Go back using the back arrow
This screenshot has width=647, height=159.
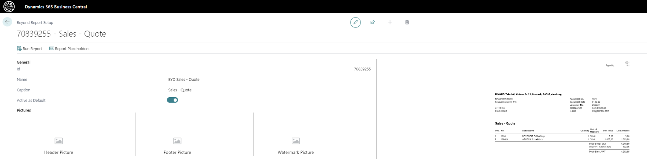coord(7,22)
